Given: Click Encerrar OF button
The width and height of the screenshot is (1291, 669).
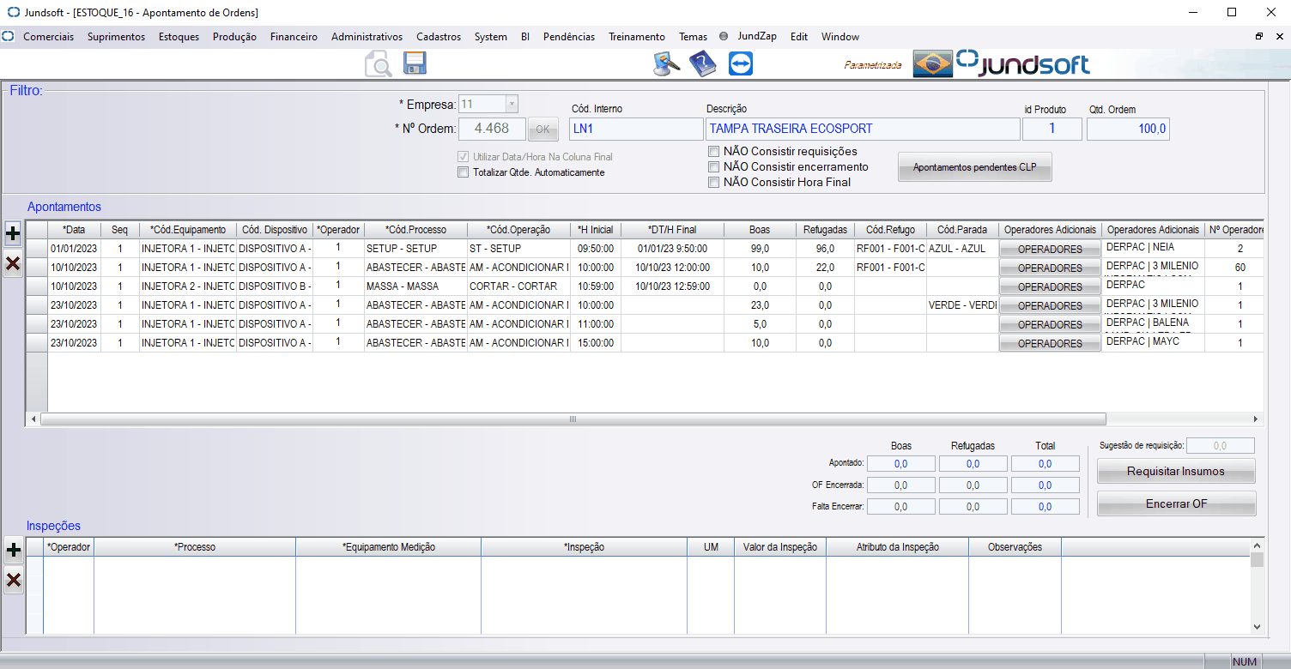Looking at the screenshot, I should tap(1176, 503).
